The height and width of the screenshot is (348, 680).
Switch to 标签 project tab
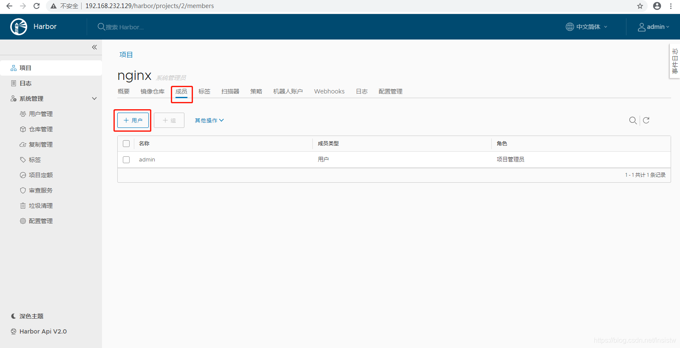click(x=204, y=91)
